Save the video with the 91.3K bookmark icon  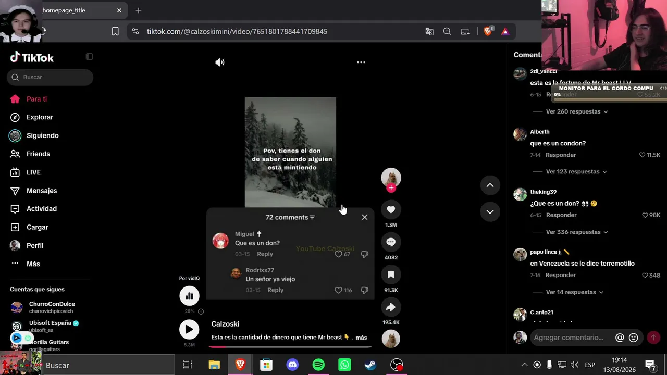pos(391,274)
